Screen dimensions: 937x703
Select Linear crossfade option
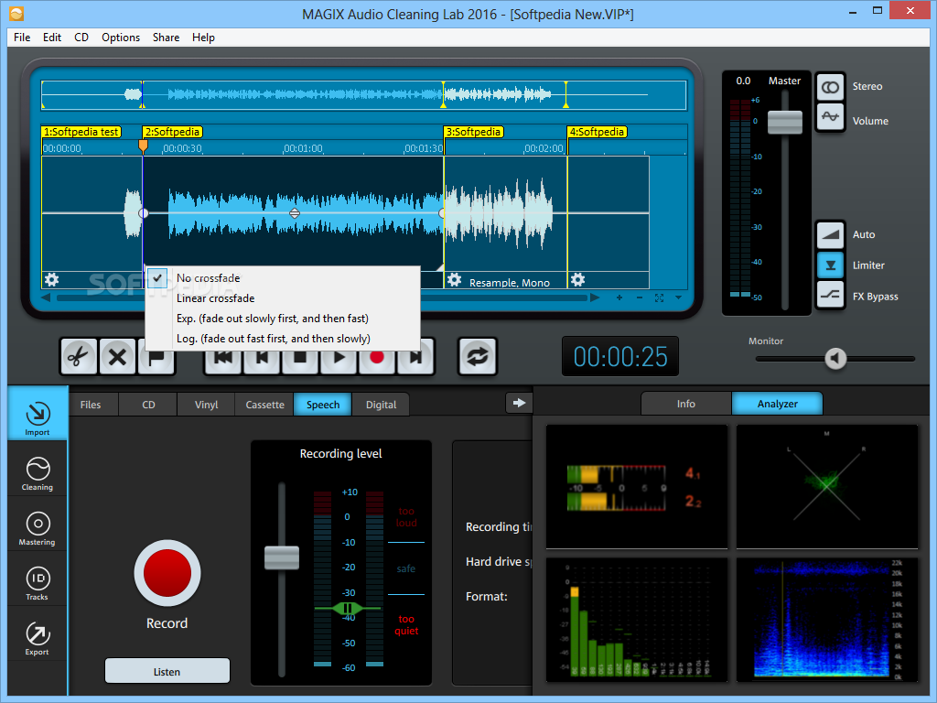tap(283, 298)
